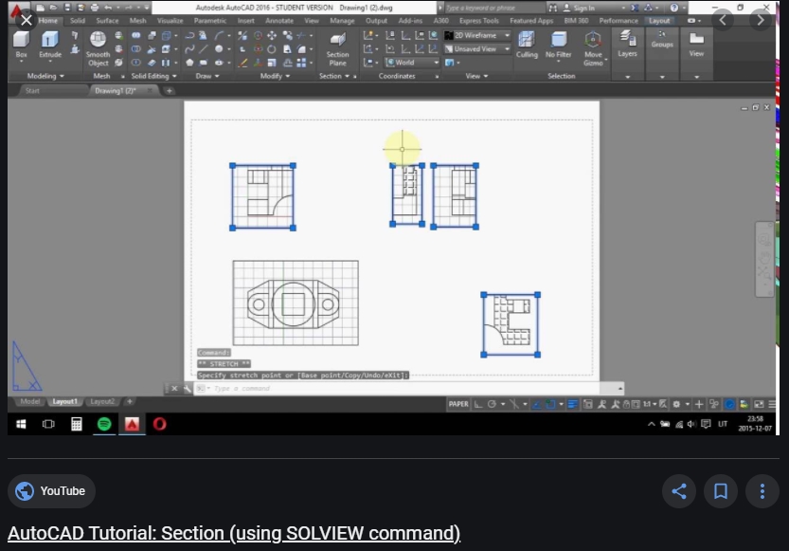Click the Culling selection icon

point(527,45)
